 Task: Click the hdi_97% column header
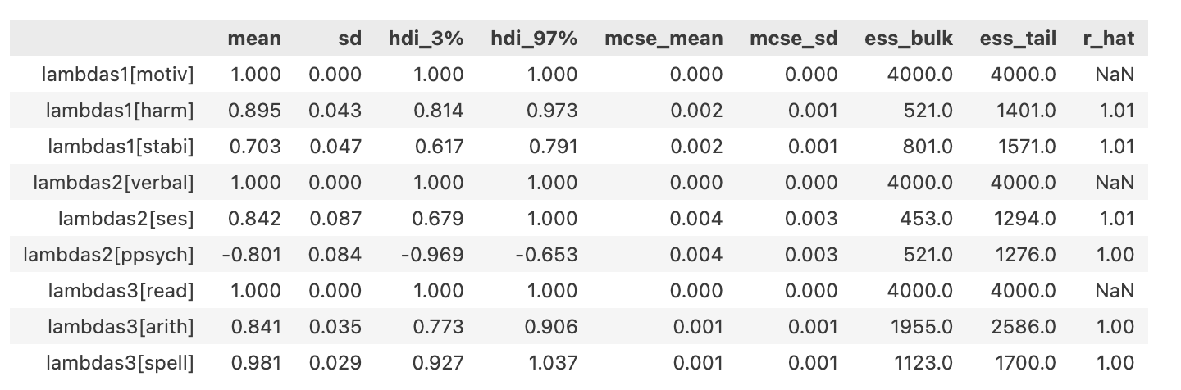[534, 39]
